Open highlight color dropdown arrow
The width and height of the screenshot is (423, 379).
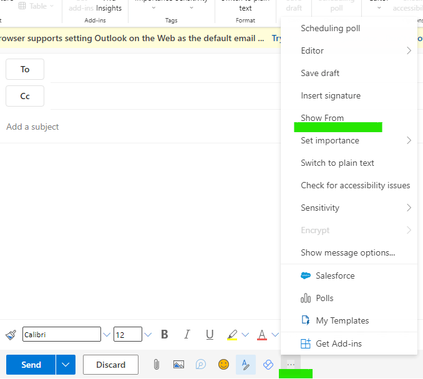pyautogui.click(x=245, y=335)
